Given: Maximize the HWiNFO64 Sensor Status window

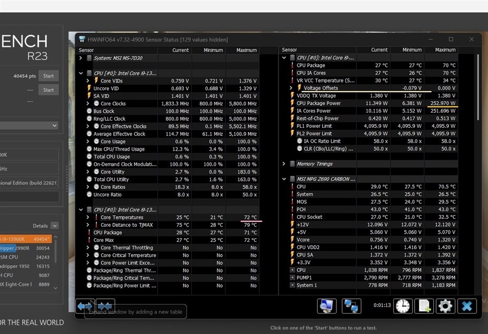Looking at the screenshot, I should (451, 39).
